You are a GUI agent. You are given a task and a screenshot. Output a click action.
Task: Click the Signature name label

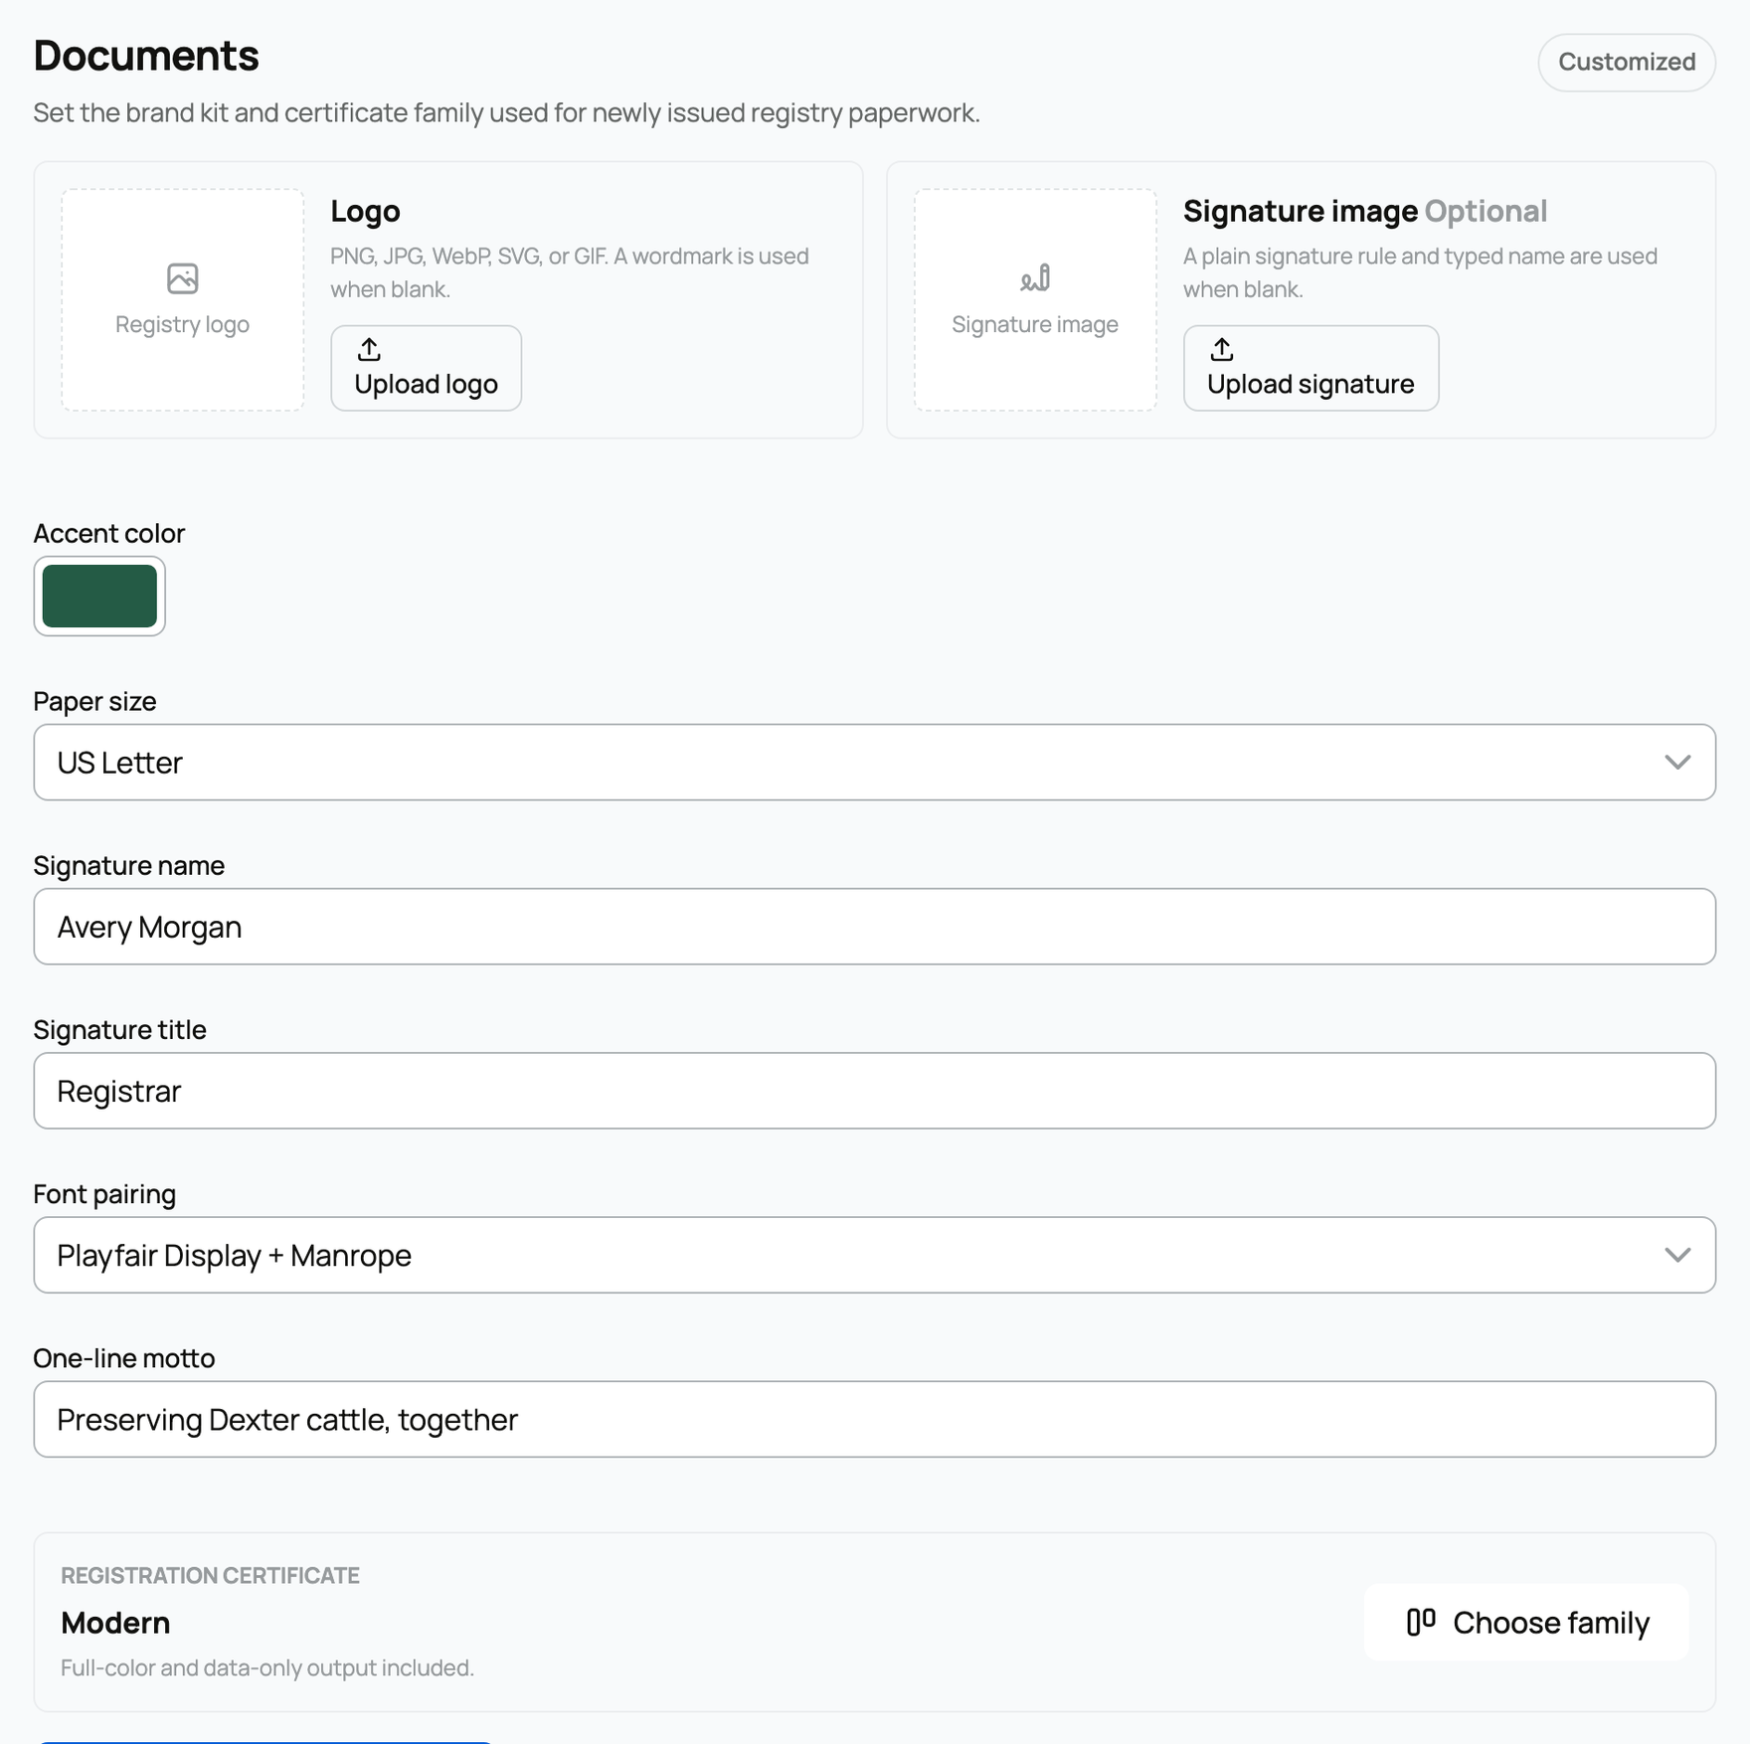pos(129,866)
